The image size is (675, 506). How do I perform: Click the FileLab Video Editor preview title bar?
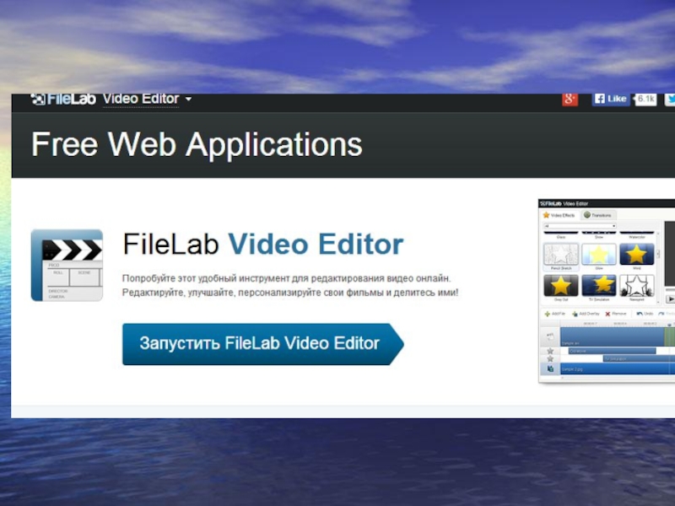point(607,203)
